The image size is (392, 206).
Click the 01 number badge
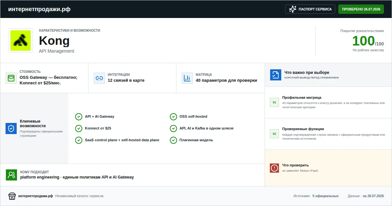[x=274, y=102]
